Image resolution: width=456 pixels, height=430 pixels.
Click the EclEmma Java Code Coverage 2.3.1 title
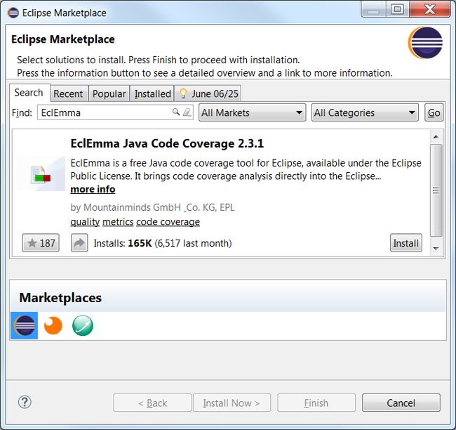[x=167, y=143]
